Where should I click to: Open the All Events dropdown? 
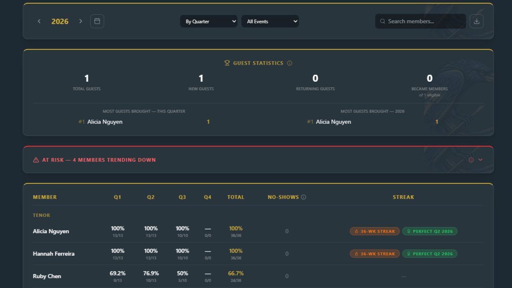click(x=270, y=21)
